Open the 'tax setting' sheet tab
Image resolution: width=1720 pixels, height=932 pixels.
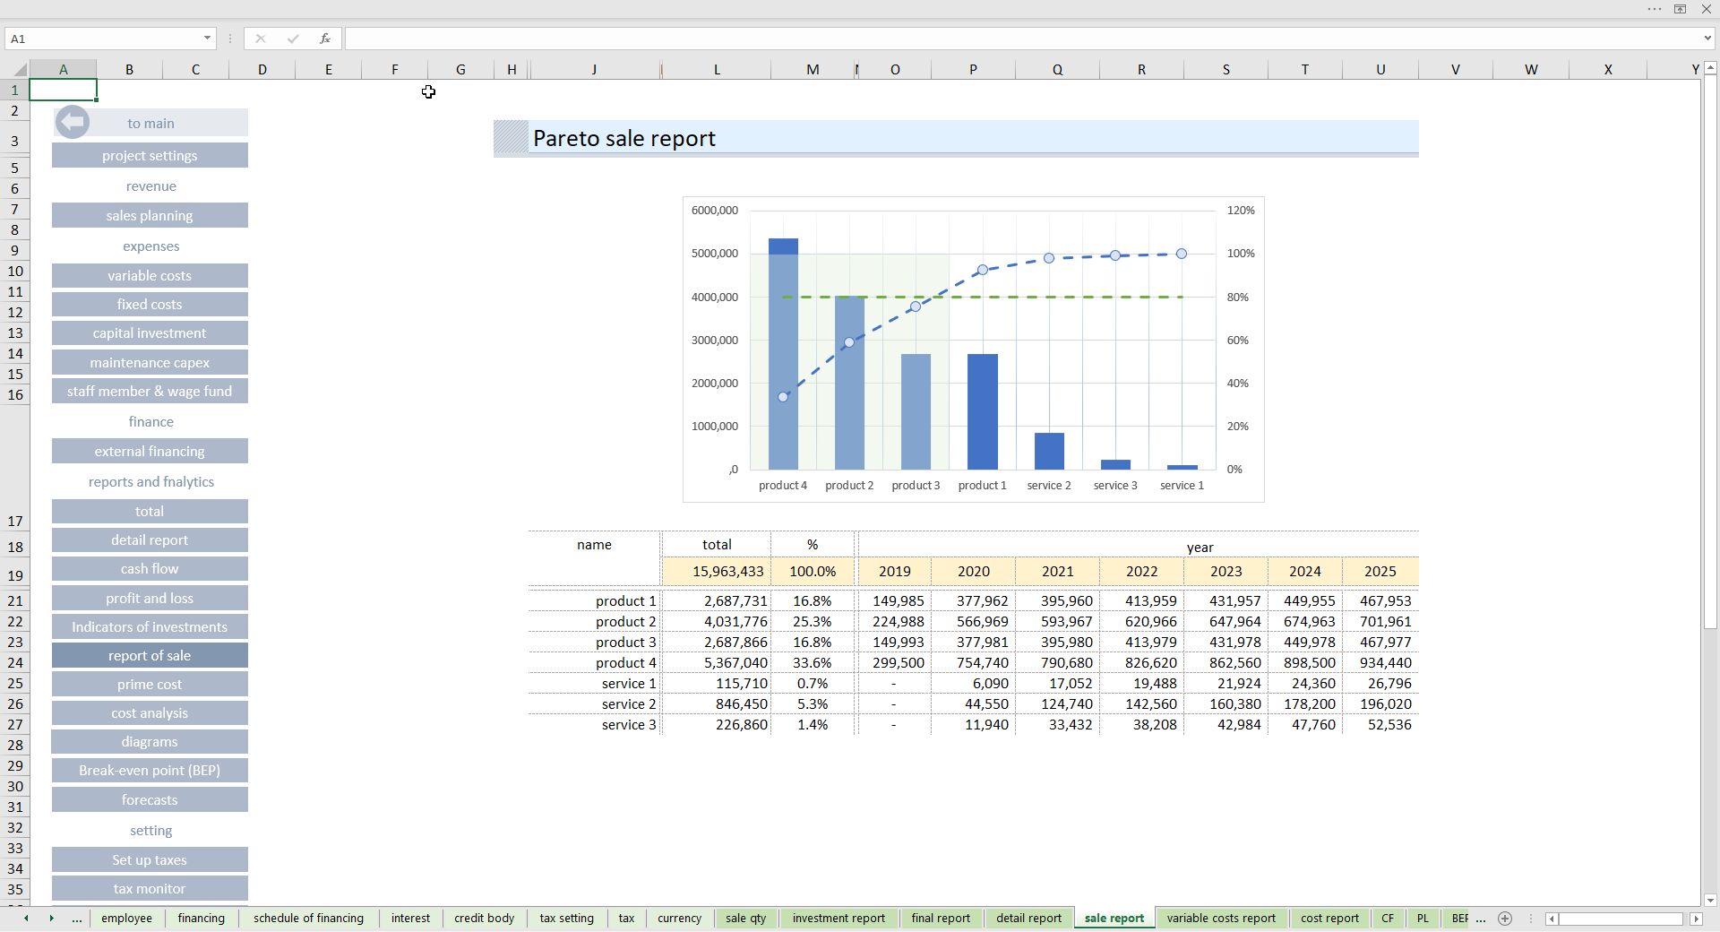click(566, 919)
